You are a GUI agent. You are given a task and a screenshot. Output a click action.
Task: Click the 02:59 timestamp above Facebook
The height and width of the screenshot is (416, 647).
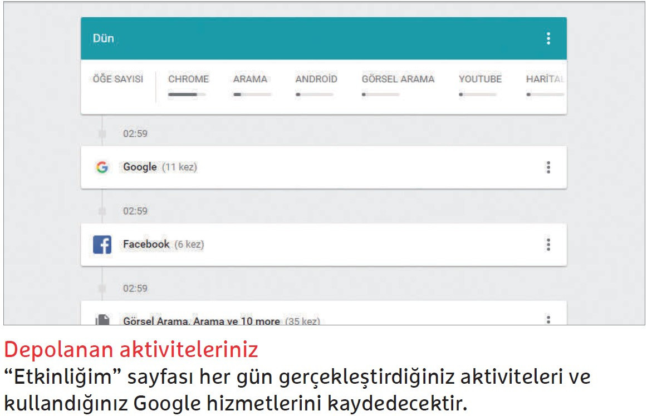[x=135, y=211]
